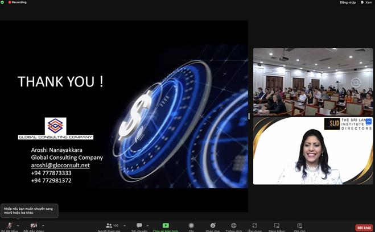Open the Phản ứng reactions menu
375x232 pixels.
coord(213,226)
